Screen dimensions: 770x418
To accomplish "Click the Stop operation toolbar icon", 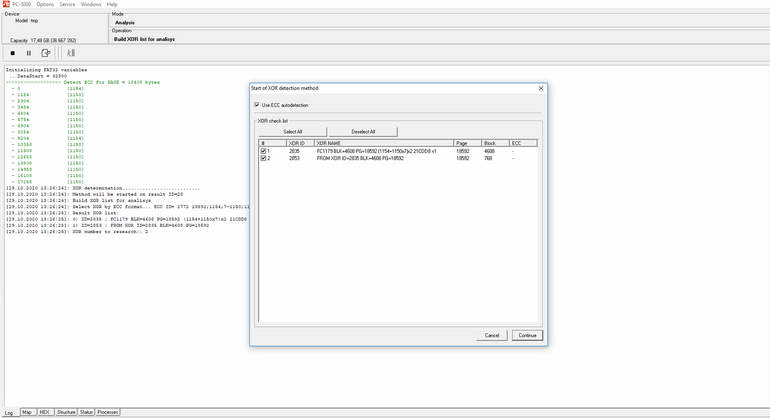I will pyautogui.click(x=13, y=53).
